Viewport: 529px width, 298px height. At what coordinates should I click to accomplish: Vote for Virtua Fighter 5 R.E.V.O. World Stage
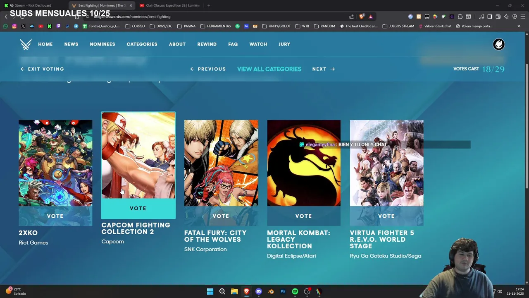click(x=386, y=216)
